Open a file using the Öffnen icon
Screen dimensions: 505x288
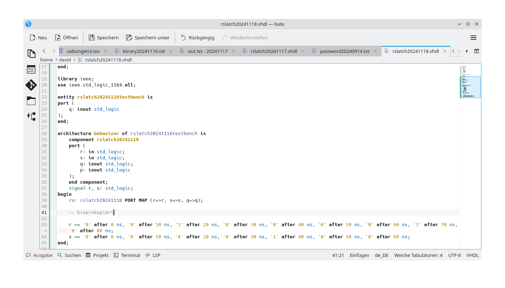point(66,38)
